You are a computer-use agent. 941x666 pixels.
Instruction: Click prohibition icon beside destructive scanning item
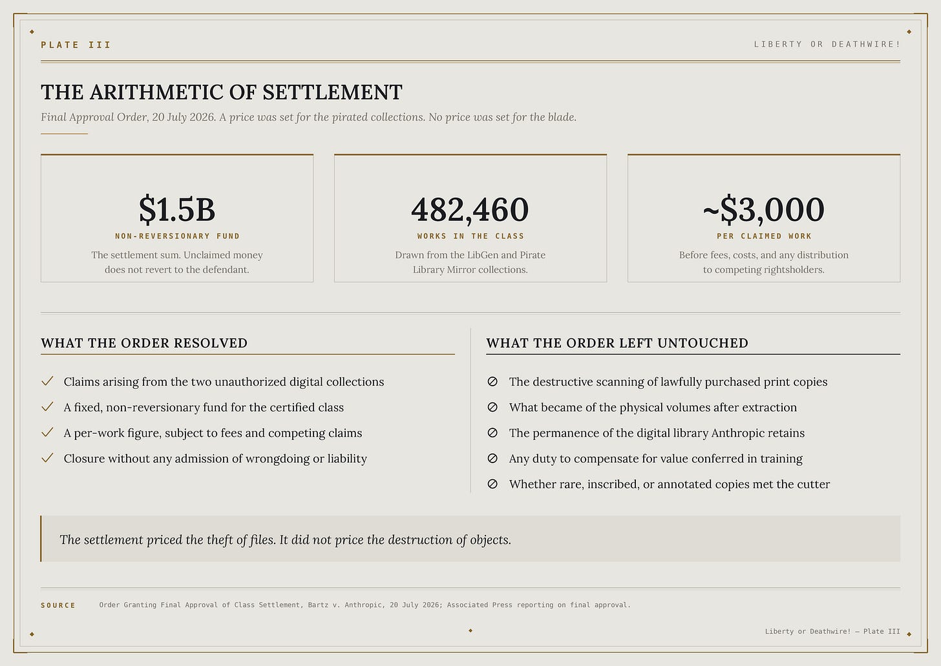click(x=492, y=382)
